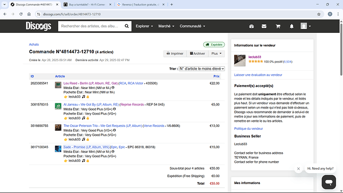The image size is (343, 193).
Task: Select the Discogs Commande tab
Action: 34,4
